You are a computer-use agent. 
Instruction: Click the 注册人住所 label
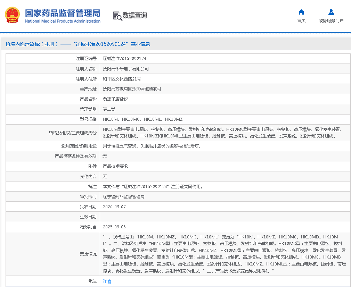[x=86, y=79]
